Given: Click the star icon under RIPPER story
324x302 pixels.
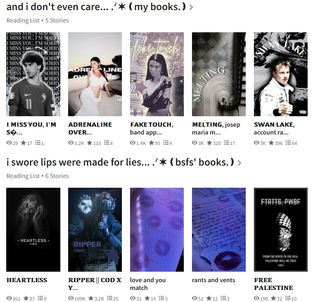Looking at the screenshot, I should [91, 298].
